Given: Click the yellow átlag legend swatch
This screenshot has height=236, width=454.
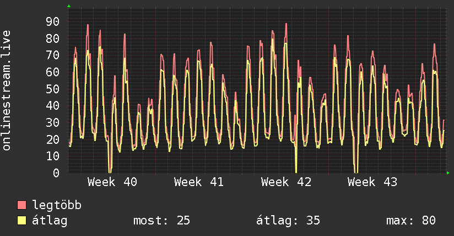Looking at the screenshot, I should click(21, 221).
